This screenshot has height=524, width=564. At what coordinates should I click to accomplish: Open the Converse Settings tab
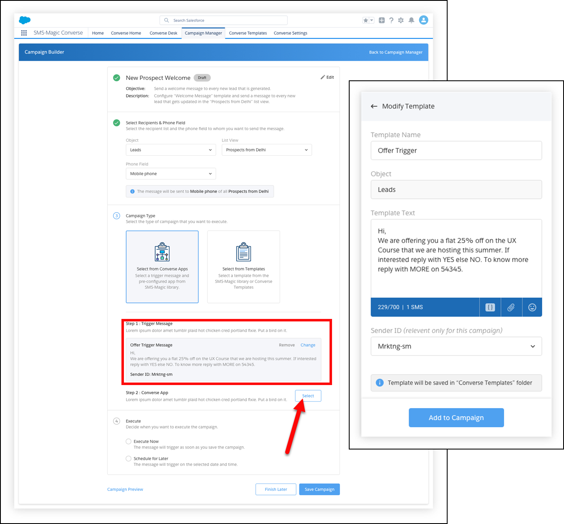[x=291, y=33]
